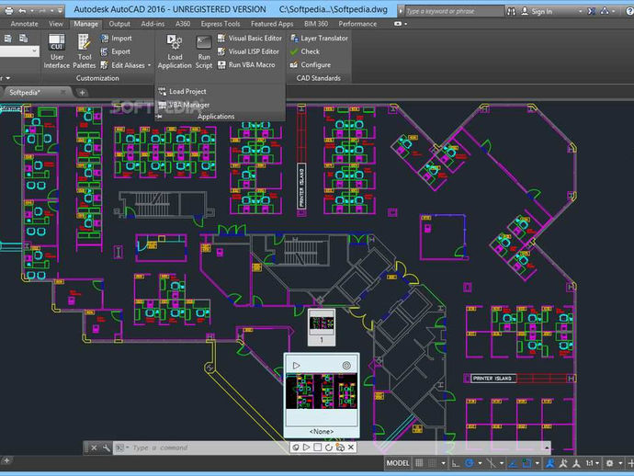Screen dimensions: 634x476
Task: Open VBA Manager
Action: coord(184,105)
